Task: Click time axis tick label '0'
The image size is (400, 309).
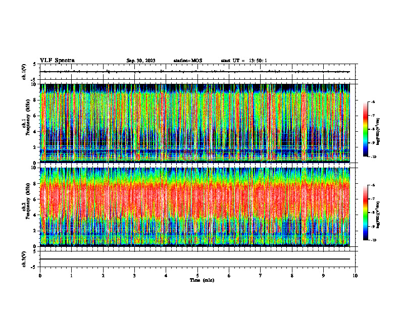Action: point(40,276)
